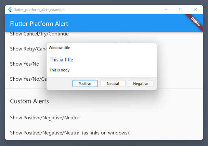Launch Show Positive/Negative/Neutral custom alert

click(x=45, y=118)
